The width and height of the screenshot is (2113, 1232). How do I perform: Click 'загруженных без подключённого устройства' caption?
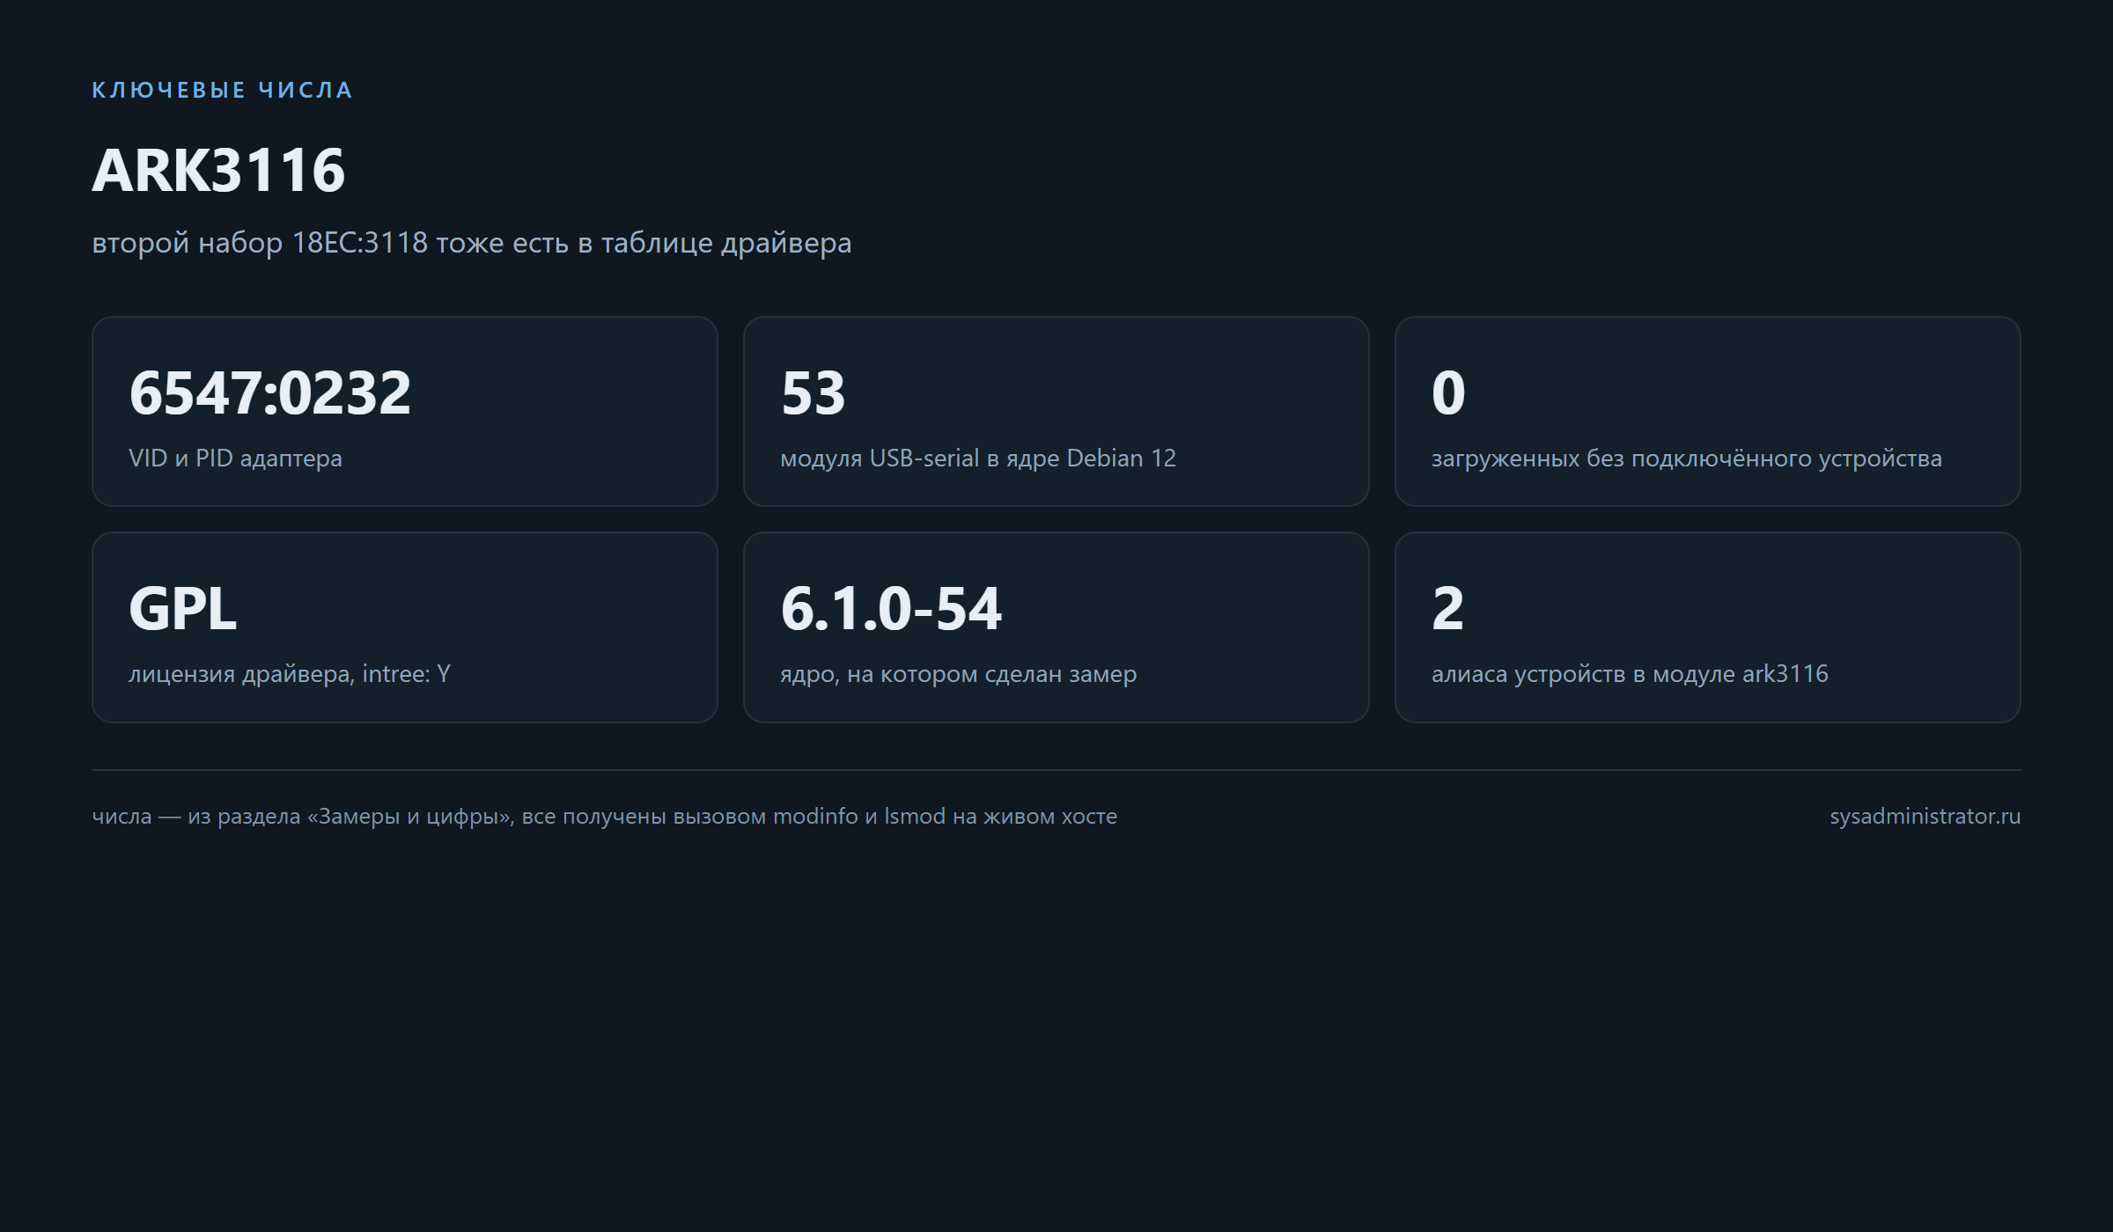1687,458
